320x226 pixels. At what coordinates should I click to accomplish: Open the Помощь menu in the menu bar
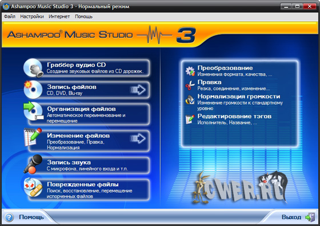pyautogui.click(x=83, y=17)
